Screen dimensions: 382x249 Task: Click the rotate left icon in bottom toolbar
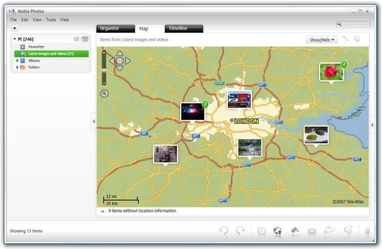click(x=223, y=231)
